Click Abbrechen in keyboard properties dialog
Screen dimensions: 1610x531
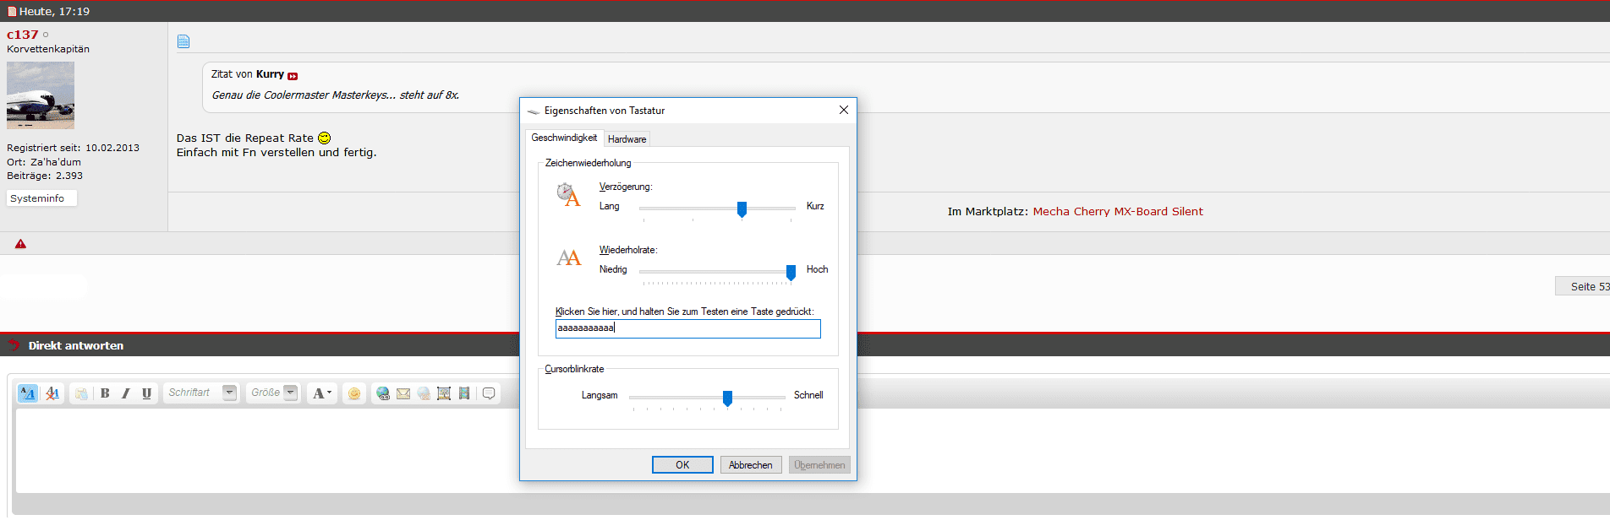coord(751,465)
